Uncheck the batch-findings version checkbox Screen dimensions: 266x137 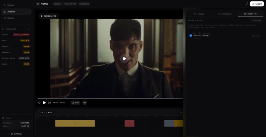(191, 36)
